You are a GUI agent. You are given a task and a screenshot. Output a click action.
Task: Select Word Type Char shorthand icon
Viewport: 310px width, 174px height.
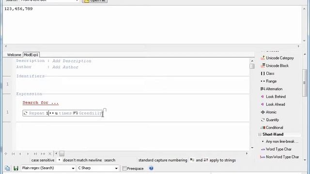pos(263,149)
